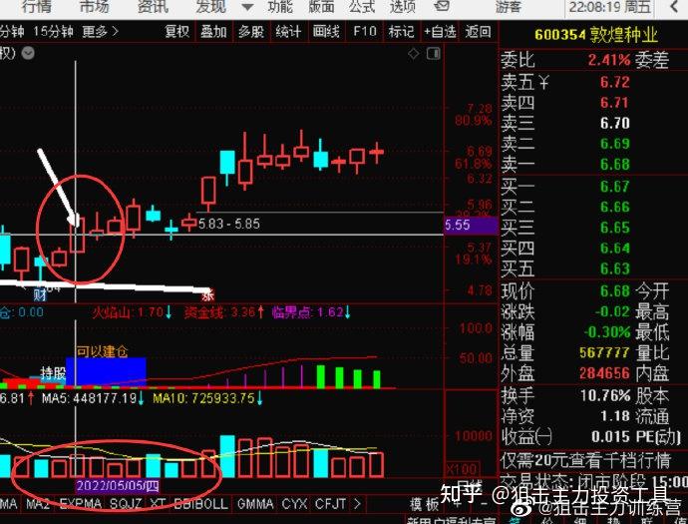Select the 买一 price 6.67

tap(615, 187)
